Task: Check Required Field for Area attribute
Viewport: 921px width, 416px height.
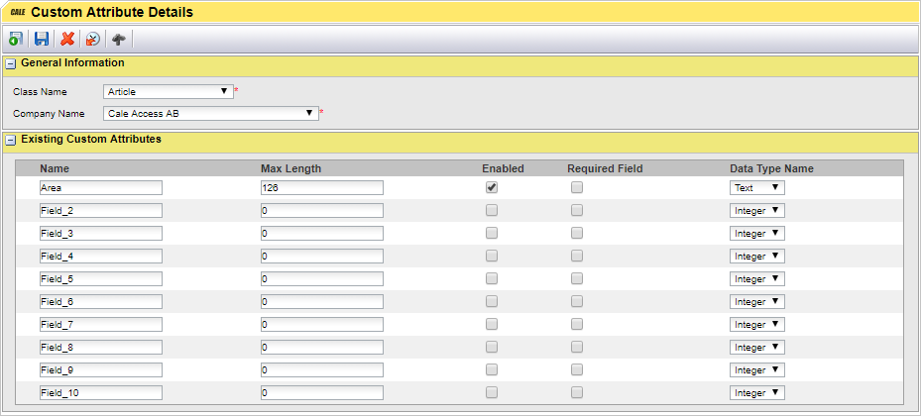Action: point(577,187)
